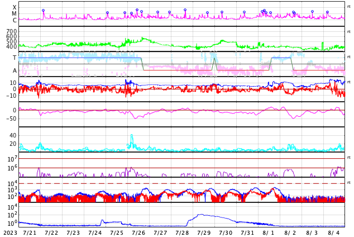Select the −50 axis value
This screenshot has width=354, height=237.
point(12,118)
